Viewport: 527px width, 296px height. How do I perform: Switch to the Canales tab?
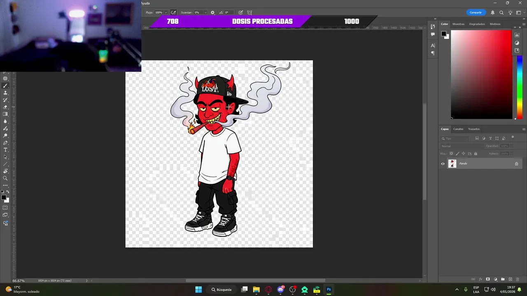[458, 129]
